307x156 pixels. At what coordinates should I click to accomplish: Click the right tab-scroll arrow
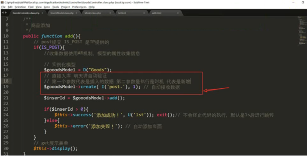tap(6, 12)
